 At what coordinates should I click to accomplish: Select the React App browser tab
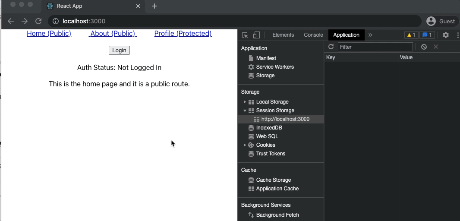click(93, 6)
